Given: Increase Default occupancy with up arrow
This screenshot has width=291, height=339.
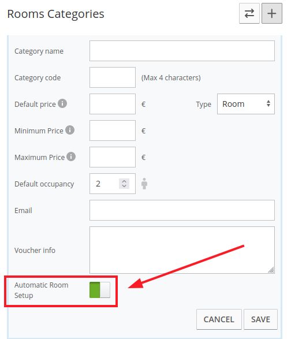Looking at the screenshot, I should (x=124, y=181).
